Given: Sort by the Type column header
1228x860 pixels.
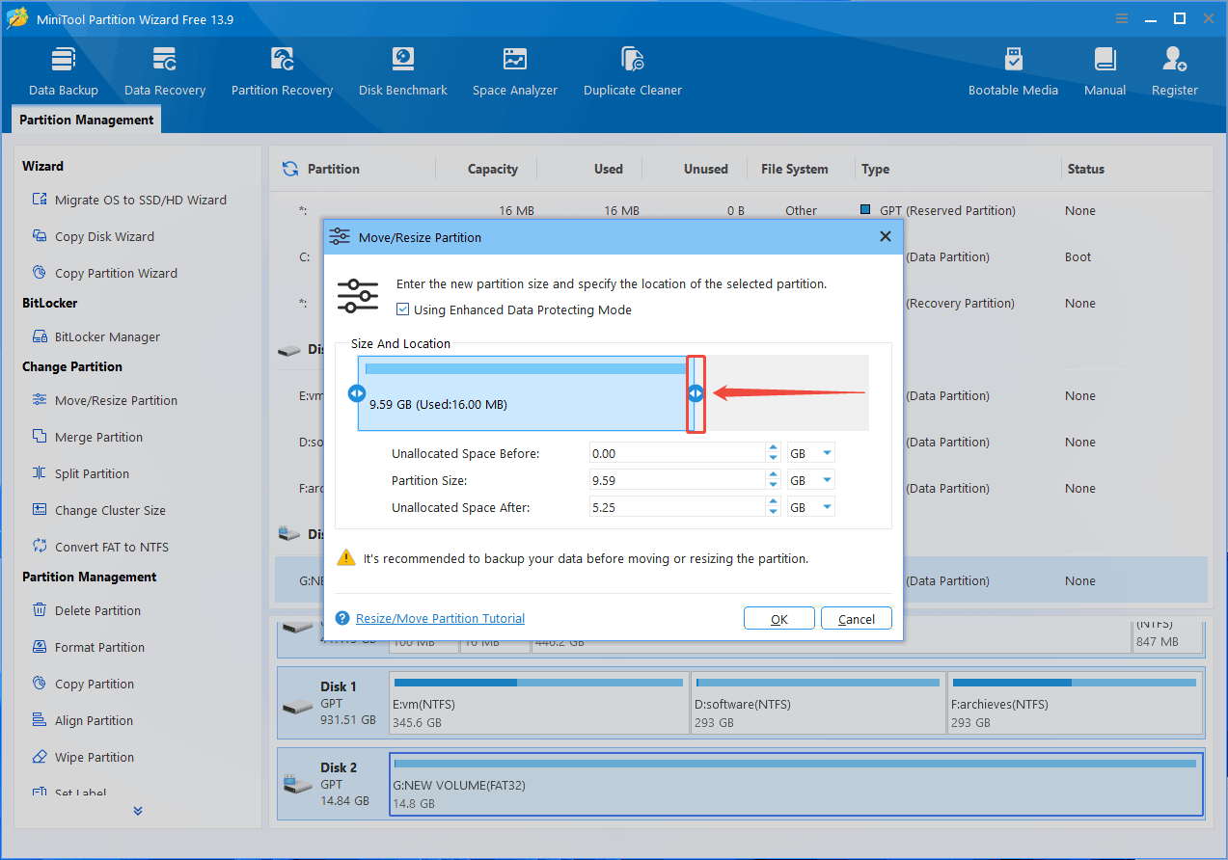Looking at the screenshot, I should [876, 169].
